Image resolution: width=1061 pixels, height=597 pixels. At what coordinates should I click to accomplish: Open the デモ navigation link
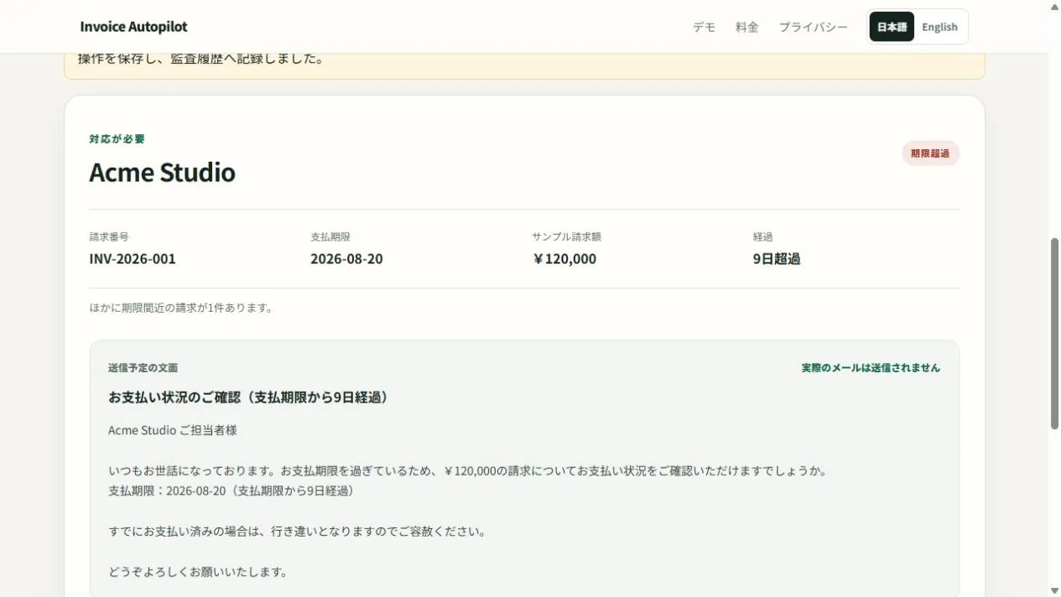704,27
